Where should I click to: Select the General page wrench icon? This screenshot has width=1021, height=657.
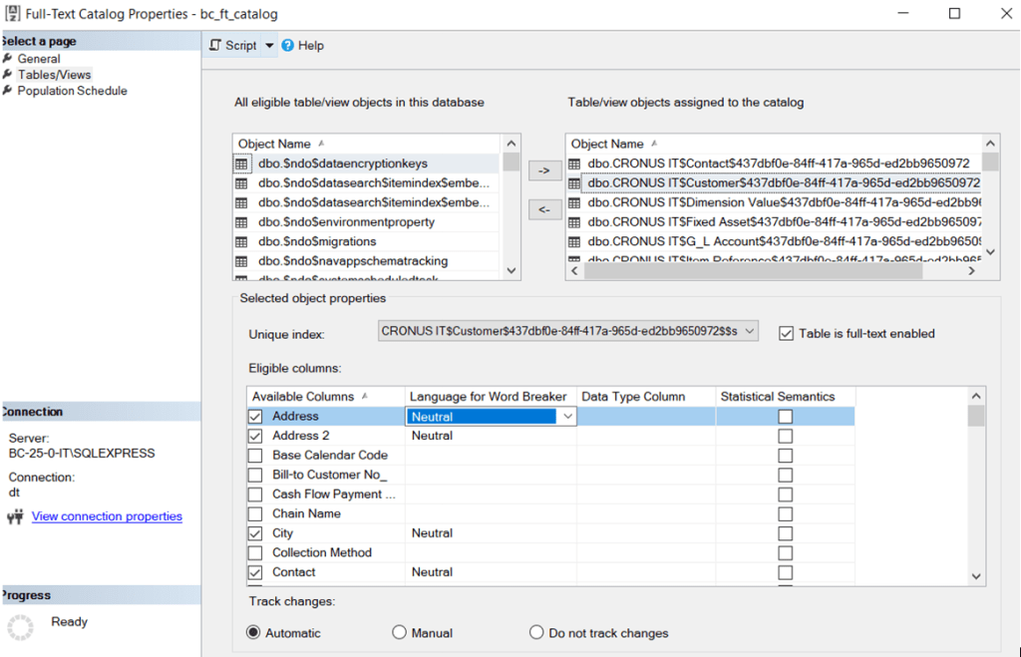point(8,59)
